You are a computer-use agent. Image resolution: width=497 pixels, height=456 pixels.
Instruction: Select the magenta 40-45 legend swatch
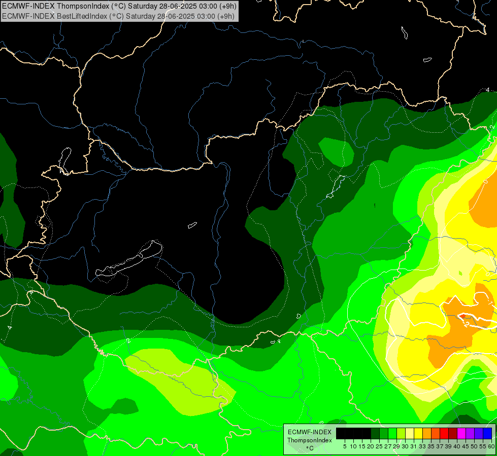461,433
